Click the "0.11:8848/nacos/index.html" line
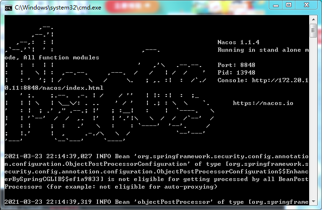Screen dimensions: 322x210 tap(54, 88)
